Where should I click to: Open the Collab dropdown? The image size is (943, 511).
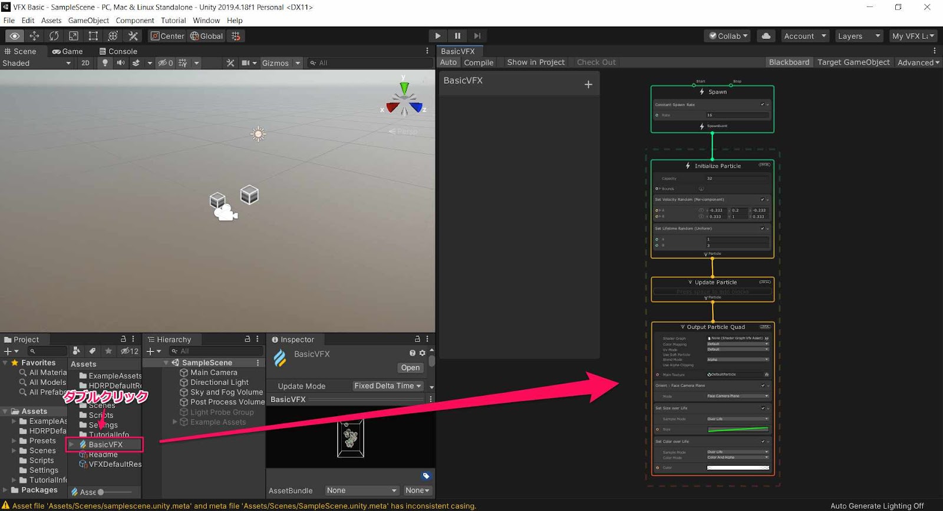[727, 36]
